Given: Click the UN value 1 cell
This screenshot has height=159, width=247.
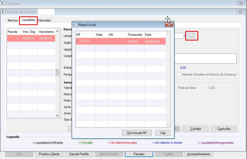Looking at the screenshot, I should 118,42.
